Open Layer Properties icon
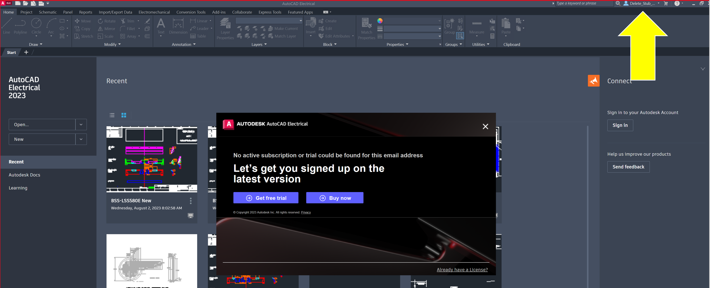This screenshot has height=288, width=710. click(225, 24)
